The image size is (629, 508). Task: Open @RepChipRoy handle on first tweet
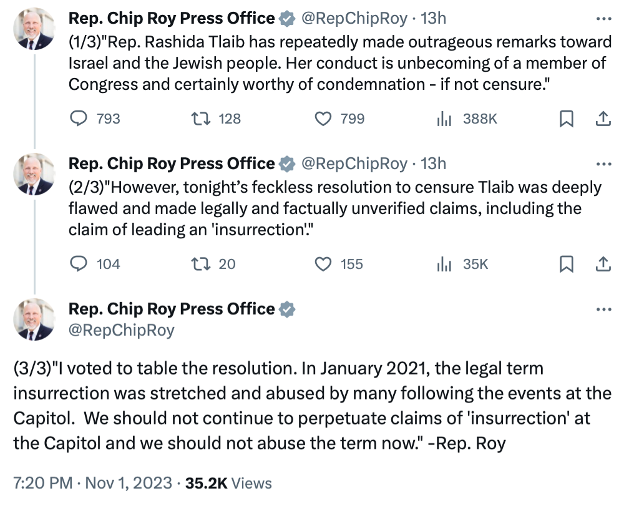click(354, 19)
